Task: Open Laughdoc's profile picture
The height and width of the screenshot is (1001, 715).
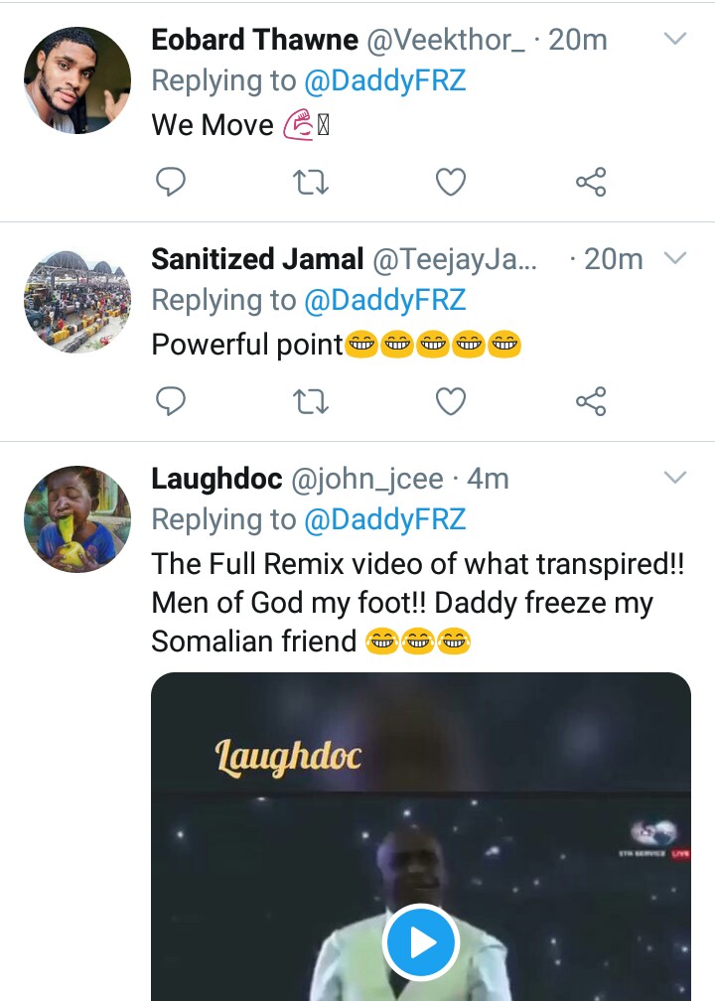Action: click(x=77, y=519)
